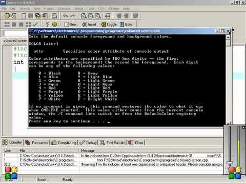Click the Line column header
246x184 pixels.
(10, 150)
